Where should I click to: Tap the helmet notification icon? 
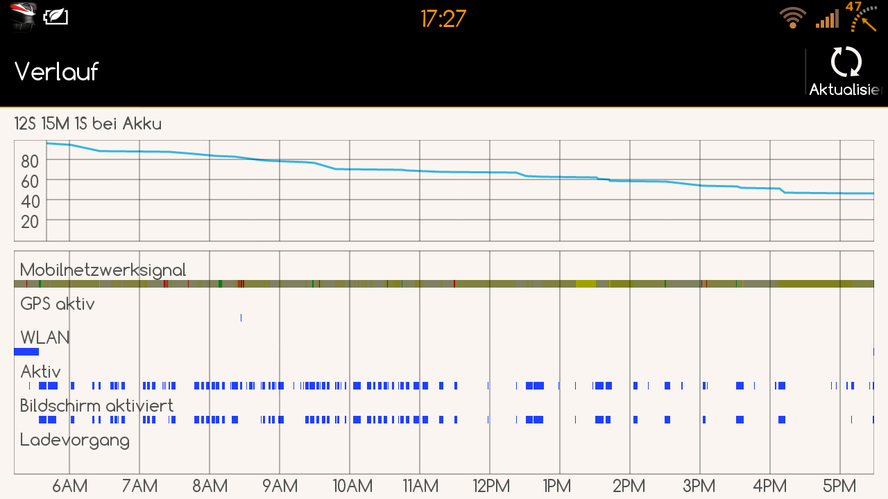[x=24, y=17]
